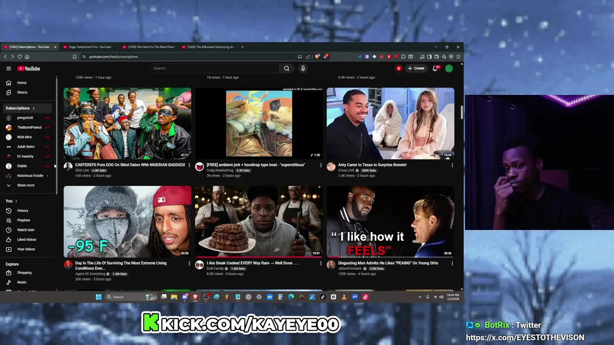Open the DDG Live channel link
Screen dimensions: 614x345
(x=82, y=171)
